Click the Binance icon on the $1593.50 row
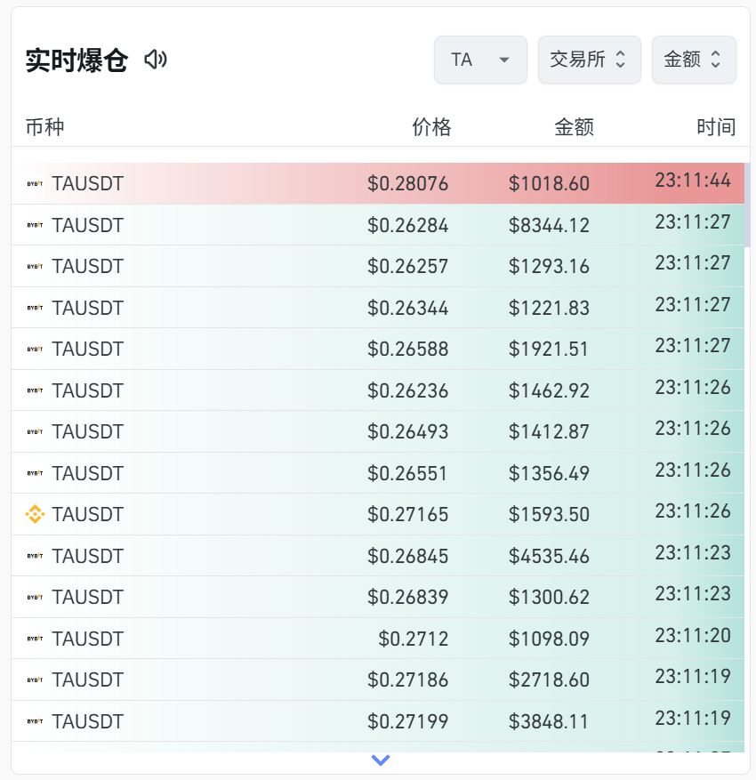 [33, 514]
